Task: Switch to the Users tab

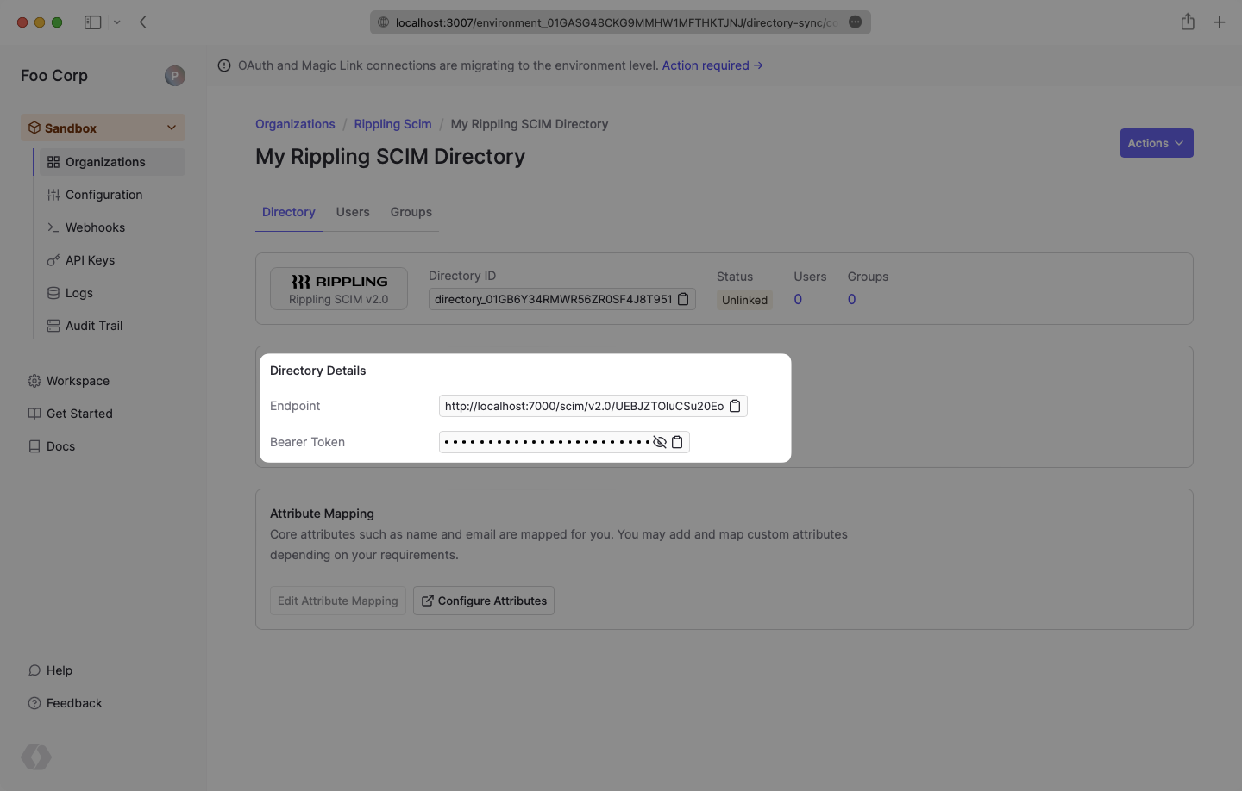Action: click(353, 212)
